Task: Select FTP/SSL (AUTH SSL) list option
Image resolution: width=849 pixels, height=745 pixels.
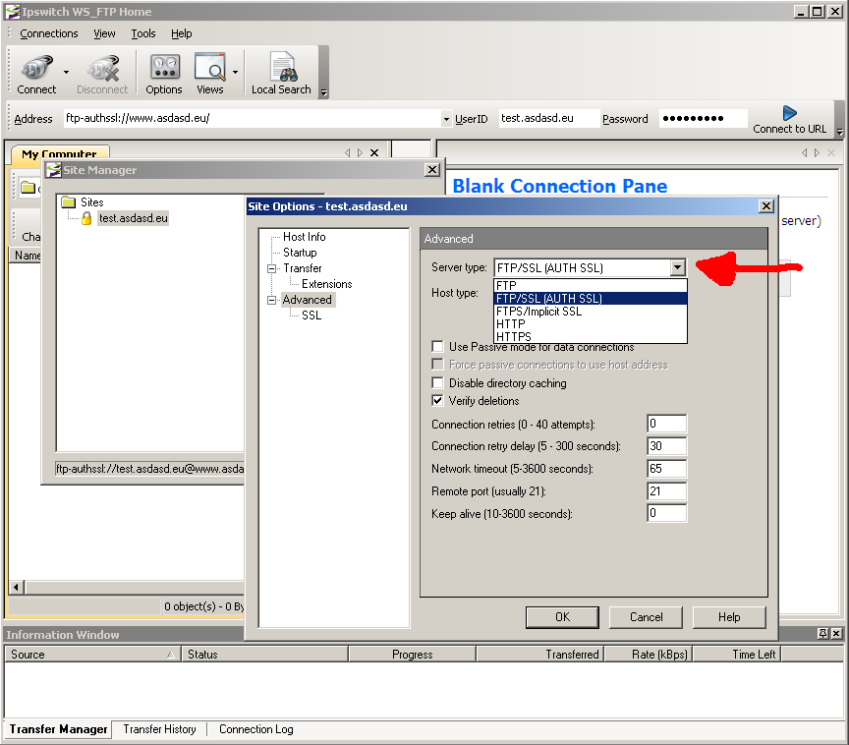Action: pyautogui.click(x=591, y=299)
